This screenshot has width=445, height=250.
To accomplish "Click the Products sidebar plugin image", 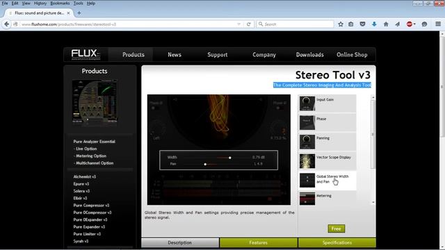I will click(x=95, y=102).
